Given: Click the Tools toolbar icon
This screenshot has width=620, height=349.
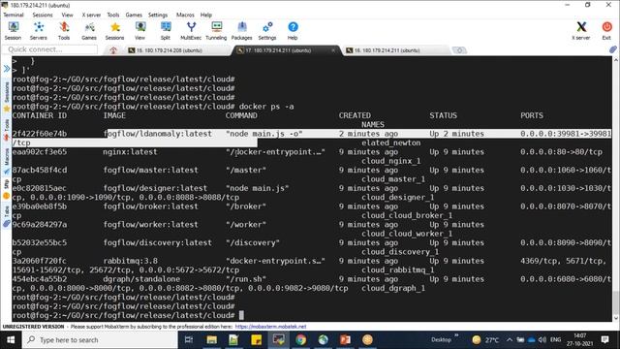Looking at the screenshot, I should (x=64, y=31).
